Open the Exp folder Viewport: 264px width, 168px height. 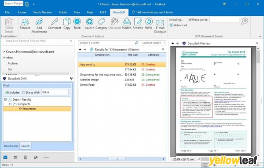click(10, 69)
